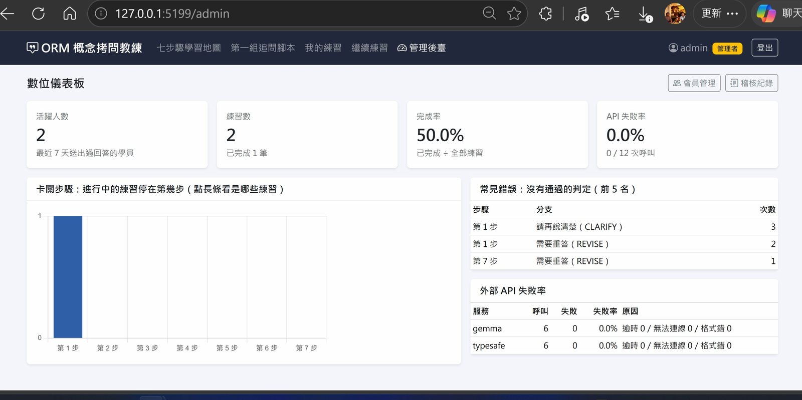
Task: Click the API 失敗率 0.0% value
Action: coord(625,135)
